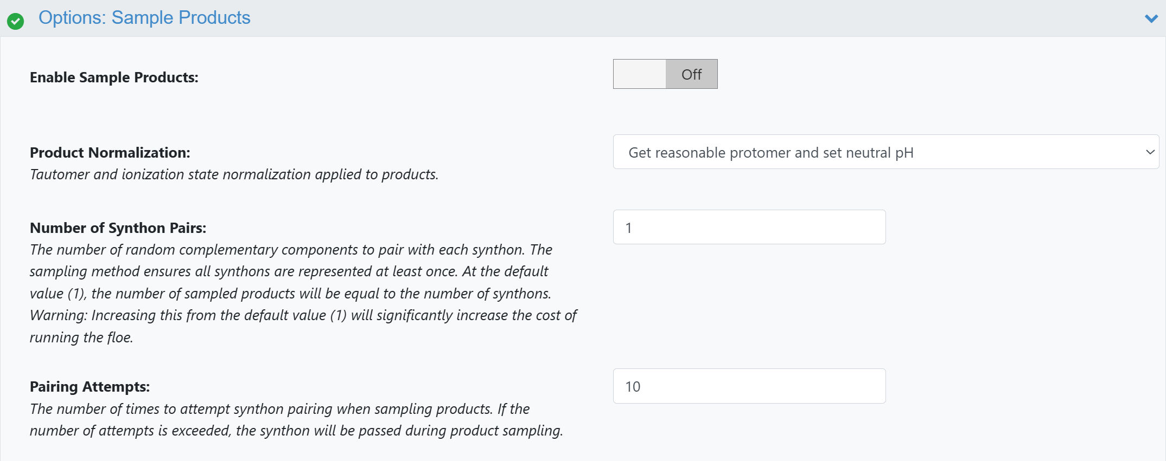The image size is (1166, 461).
Task: Click into the Pairing Attempts input box
Action: point(749,386)
